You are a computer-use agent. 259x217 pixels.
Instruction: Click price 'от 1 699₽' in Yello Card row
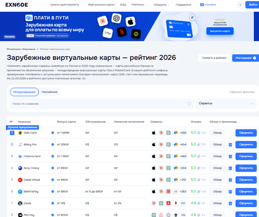point(63,133)
